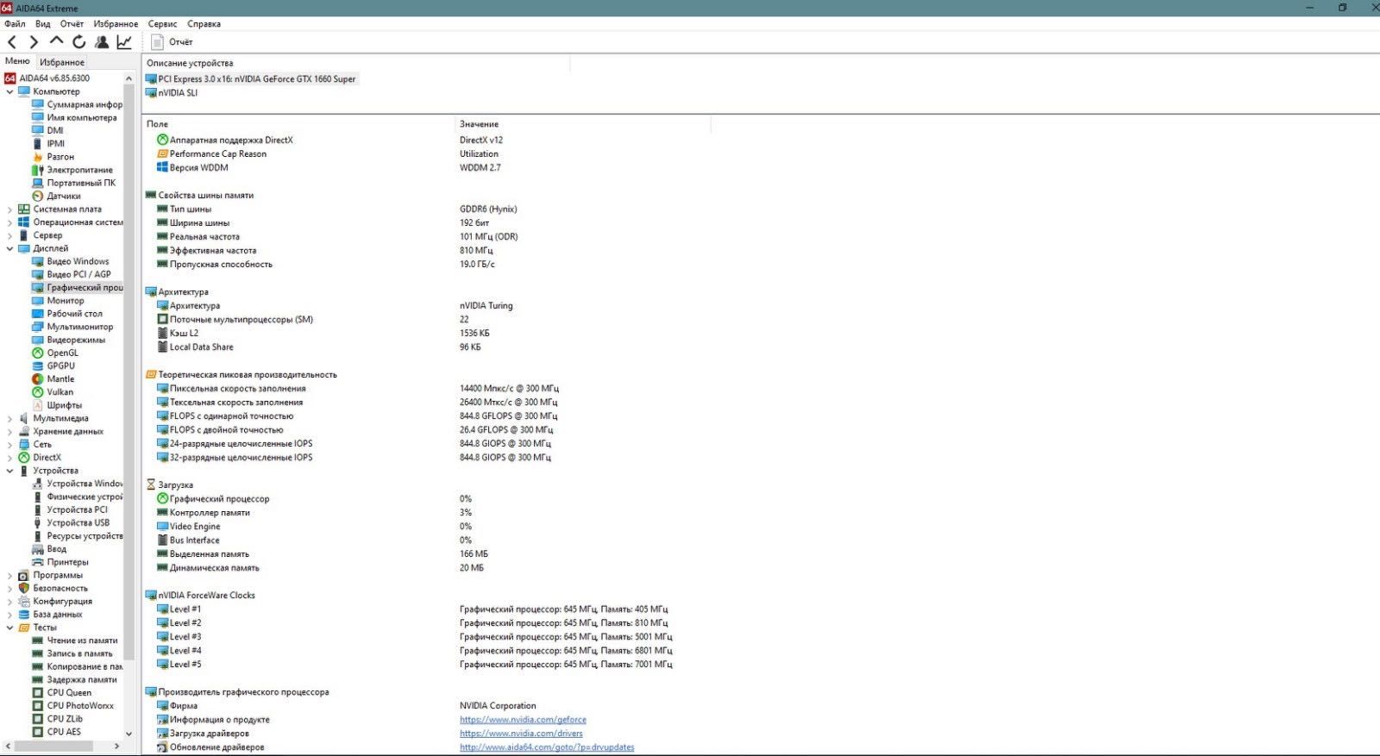
Task: Click the sidebar horizontal scrollbar right arrow
Action: click(117, 747)
